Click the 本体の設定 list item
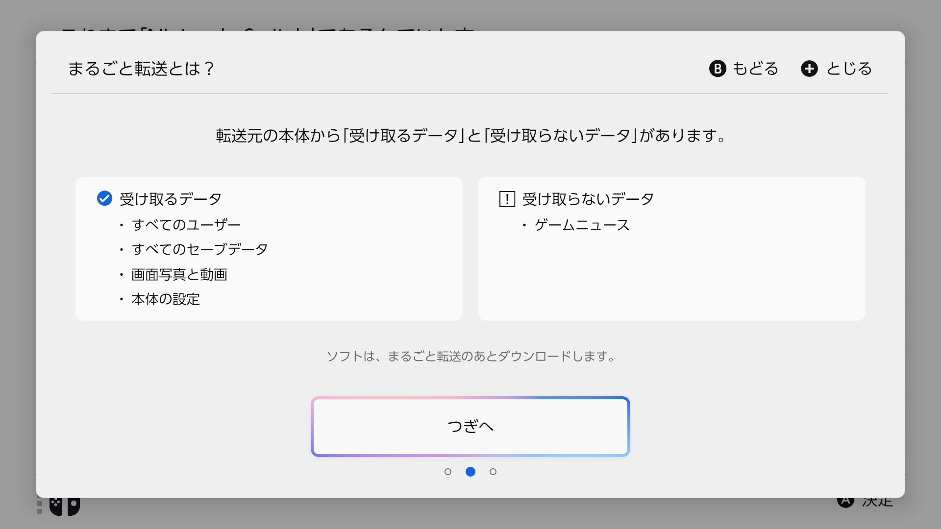Image resolution: width=941 pixels, height=529 pixels. [x=166, y=299]
